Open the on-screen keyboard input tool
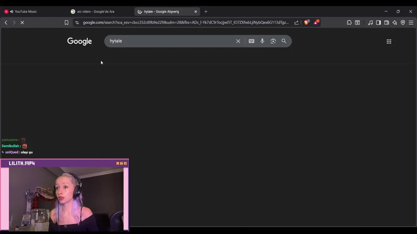Image resolution: width=417 pixels, height=234 pixels. [252, 41]
